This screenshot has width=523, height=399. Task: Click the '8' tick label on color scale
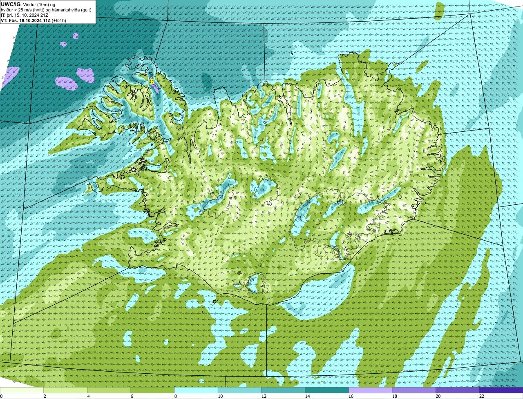[x=175, y=396]
